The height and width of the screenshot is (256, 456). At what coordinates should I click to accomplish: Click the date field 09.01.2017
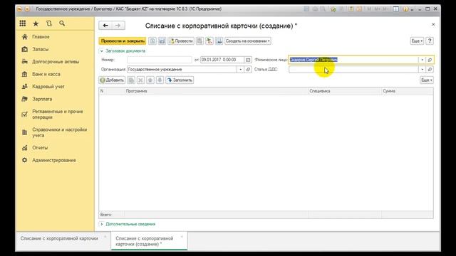pos(222,60)
